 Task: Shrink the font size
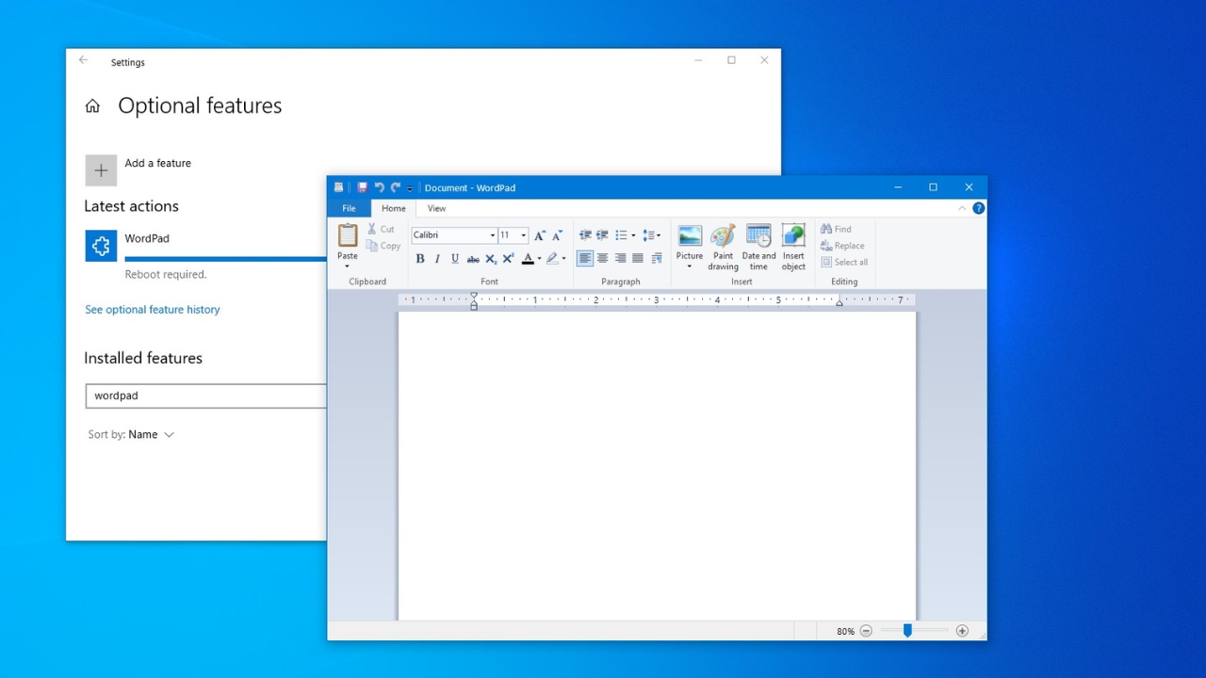pos(557,235)
